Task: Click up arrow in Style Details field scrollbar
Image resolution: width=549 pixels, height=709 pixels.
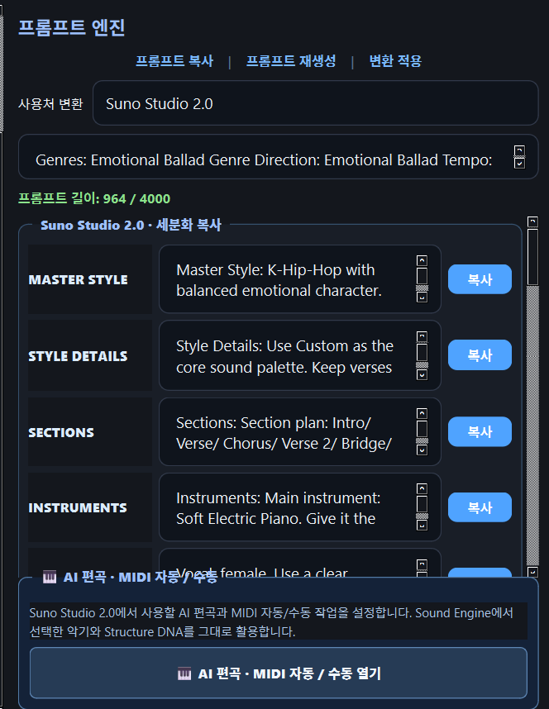Action: [x=422, y=337]
